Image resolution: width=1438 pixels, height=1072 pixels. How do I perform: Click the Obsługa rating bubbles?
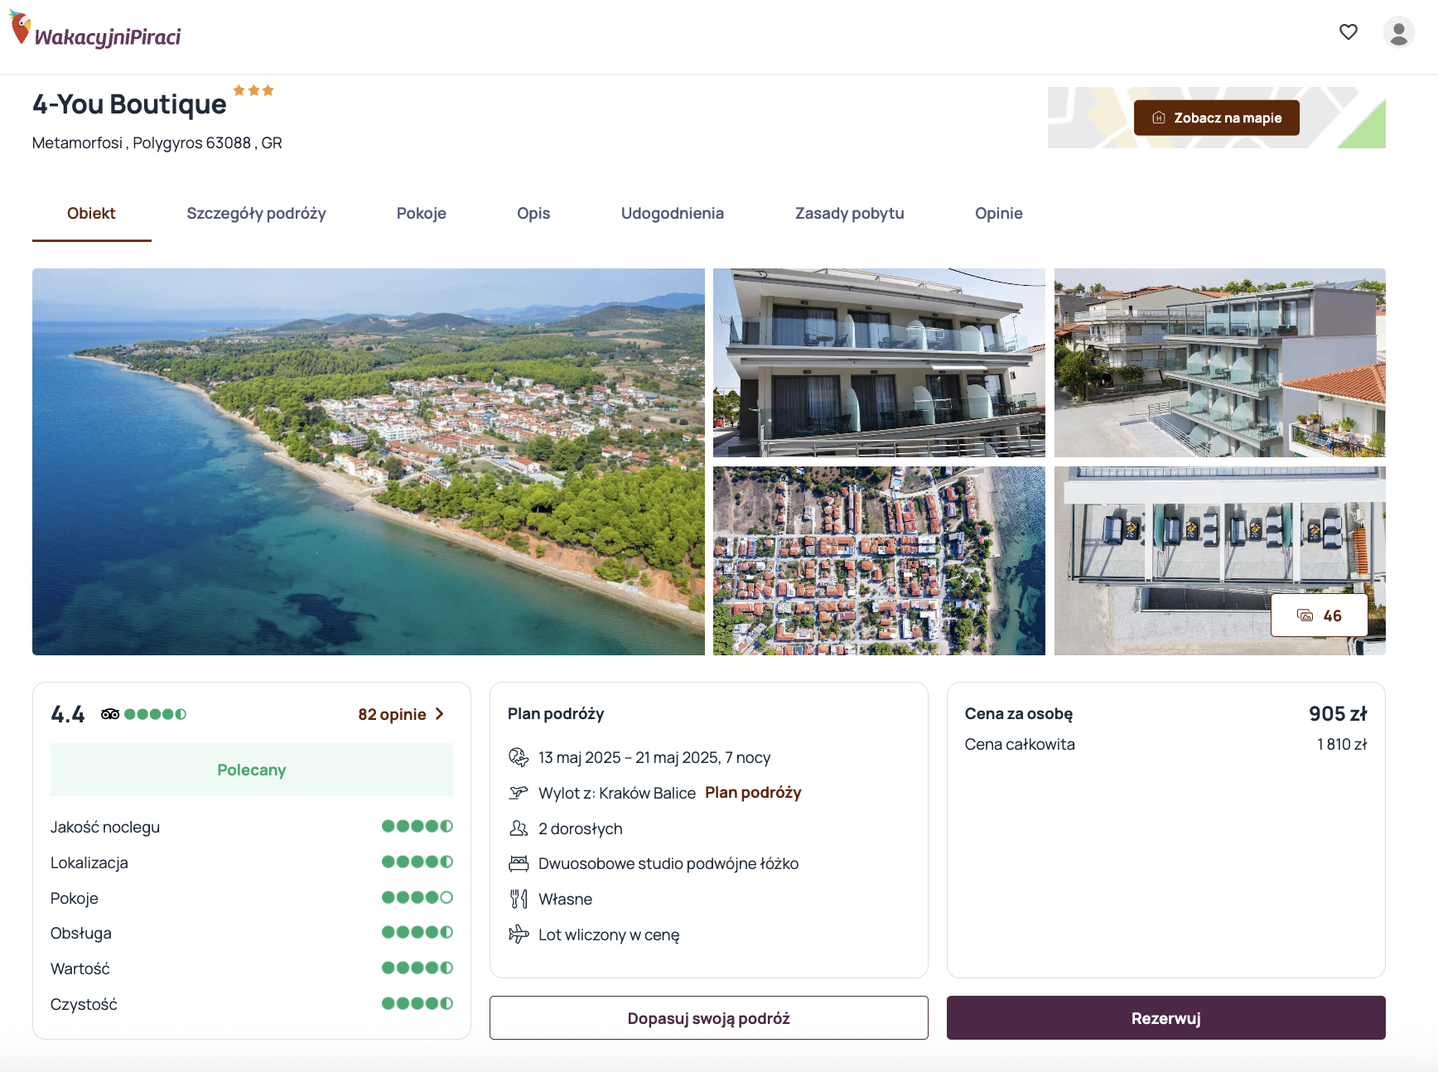tap(417, 932)
